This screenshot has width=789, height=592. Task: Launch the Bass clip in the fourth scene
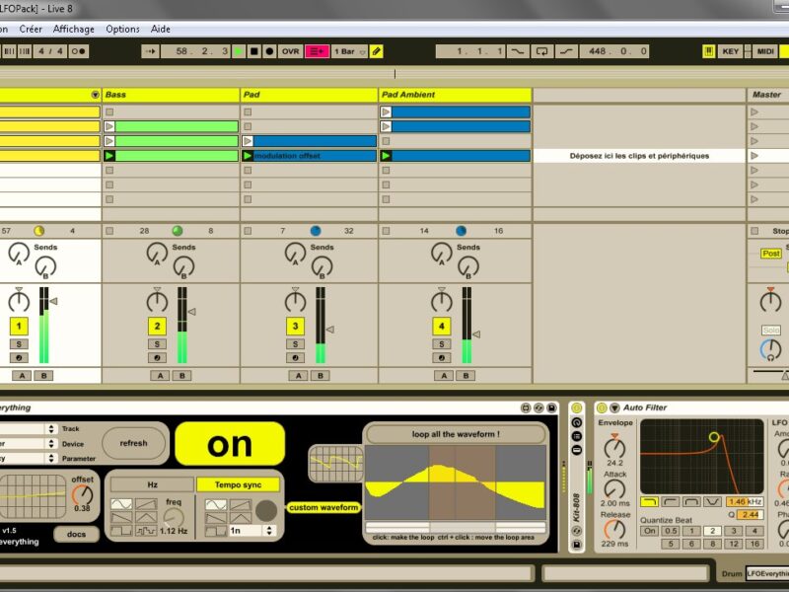(x=109, y=156)
